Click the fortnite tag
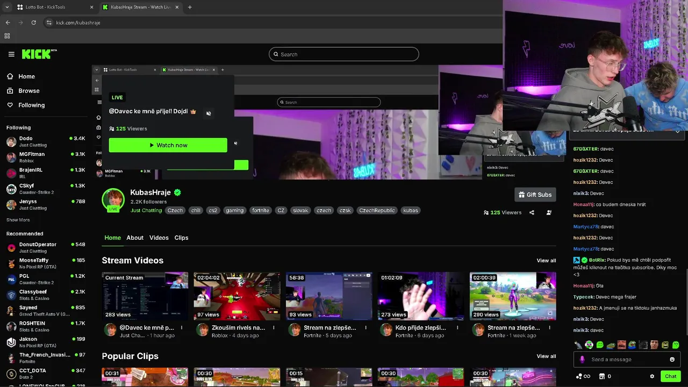 (x=260, y=211)
